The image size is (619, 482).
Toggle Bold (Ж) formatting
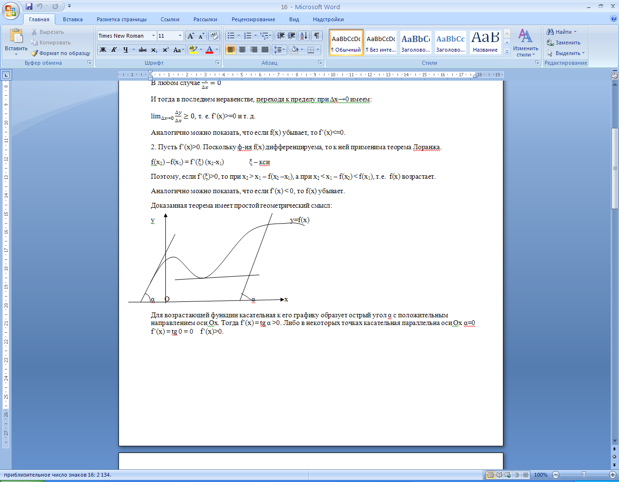click(103, 50)
